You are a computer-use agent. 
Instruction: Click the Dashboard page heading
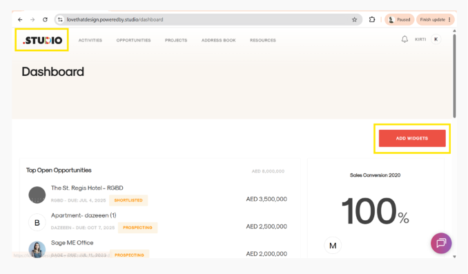(53, 72)
